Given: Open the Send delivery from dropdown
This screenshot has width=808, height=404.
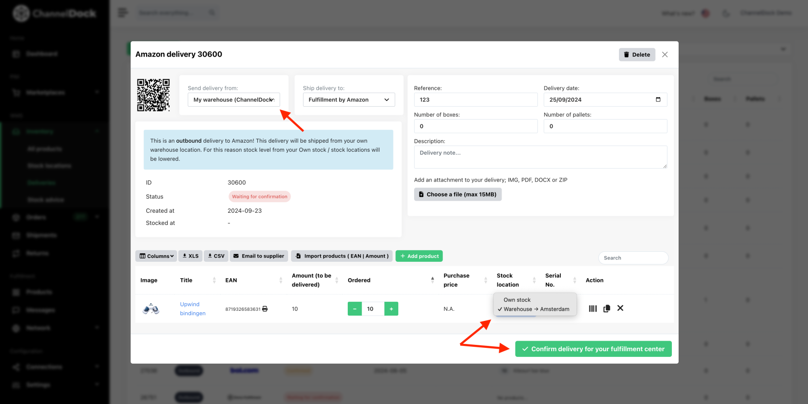Looking at the screenshot, I should [x=234, y=99].
